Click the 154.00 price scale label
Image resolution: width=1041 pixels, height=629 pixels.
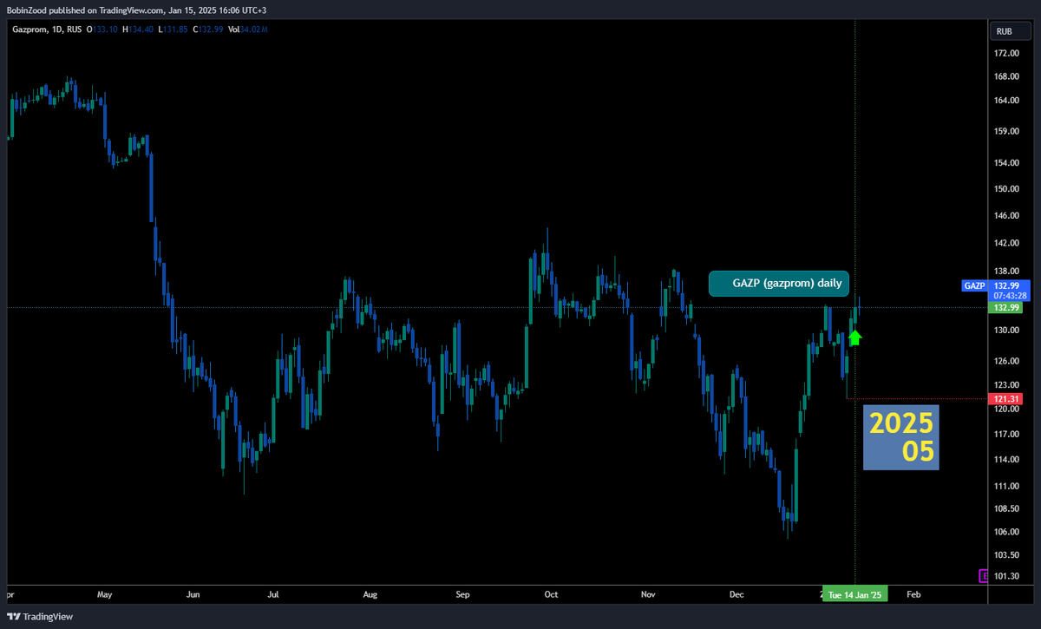tap(1006, 163)
